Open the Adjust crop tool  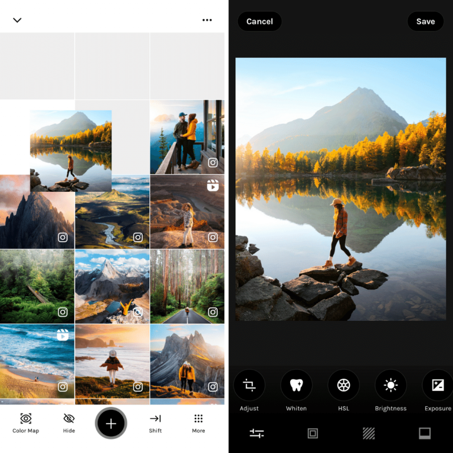click(249, 385)
